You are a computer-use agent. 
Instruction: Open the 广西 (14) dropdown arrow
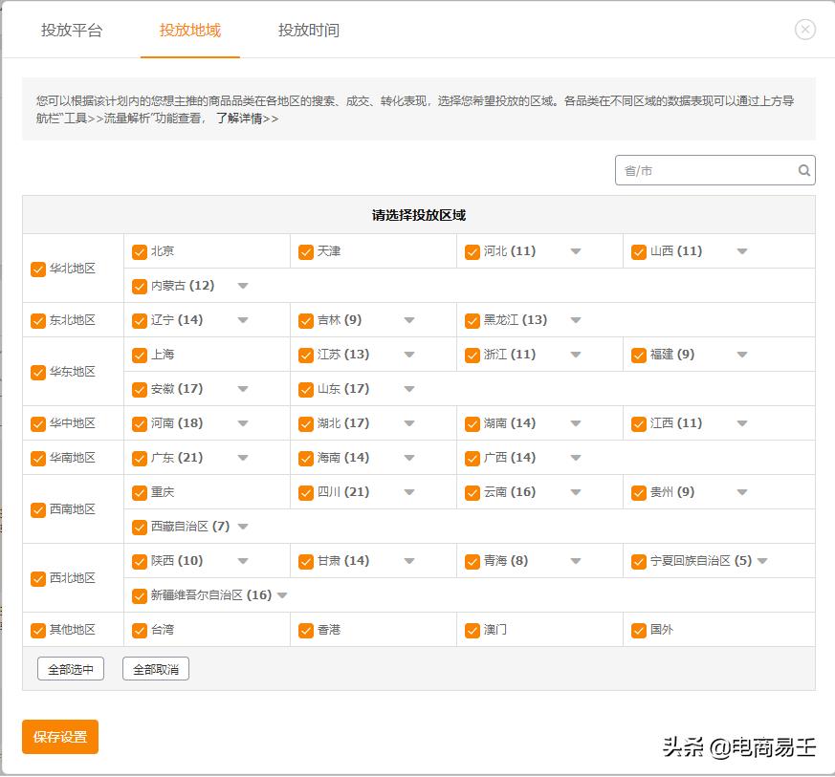point(576,458)
